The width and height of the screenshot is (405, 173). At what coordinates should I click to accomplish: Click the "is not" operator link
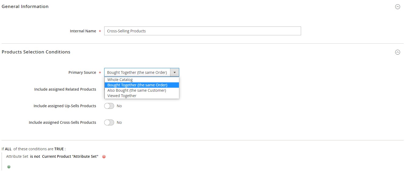[x=35, y=156]
